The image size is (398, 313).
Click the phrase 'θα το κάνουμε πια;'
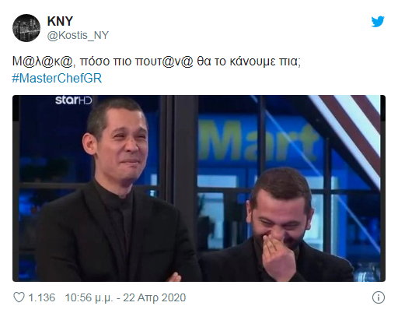coord(249,62)
